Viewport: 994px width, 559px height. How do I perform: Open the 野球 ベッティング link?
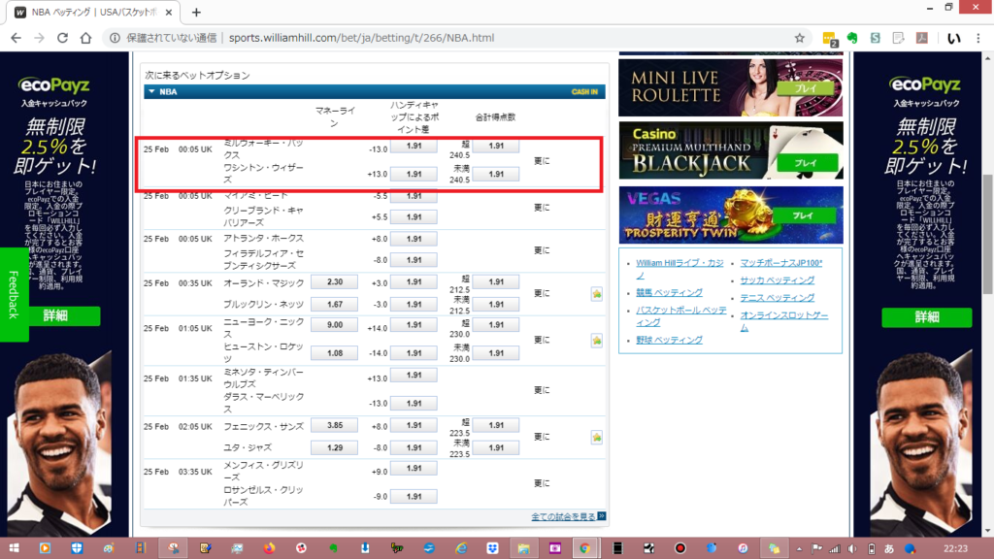tap(670, 340)
